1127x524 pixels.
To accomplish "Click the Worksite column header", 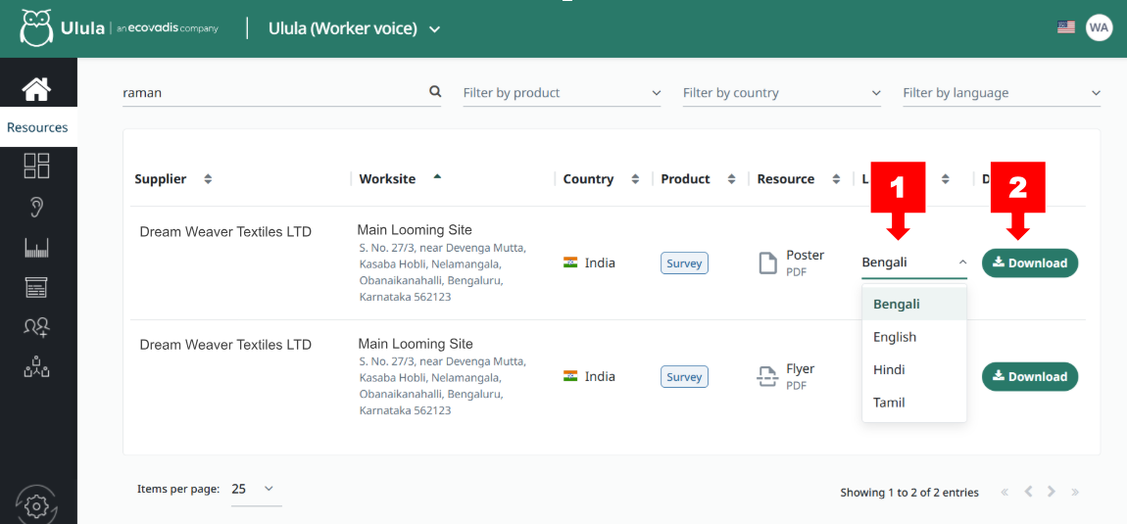I will pyautogui.click(x=387, y=179).
